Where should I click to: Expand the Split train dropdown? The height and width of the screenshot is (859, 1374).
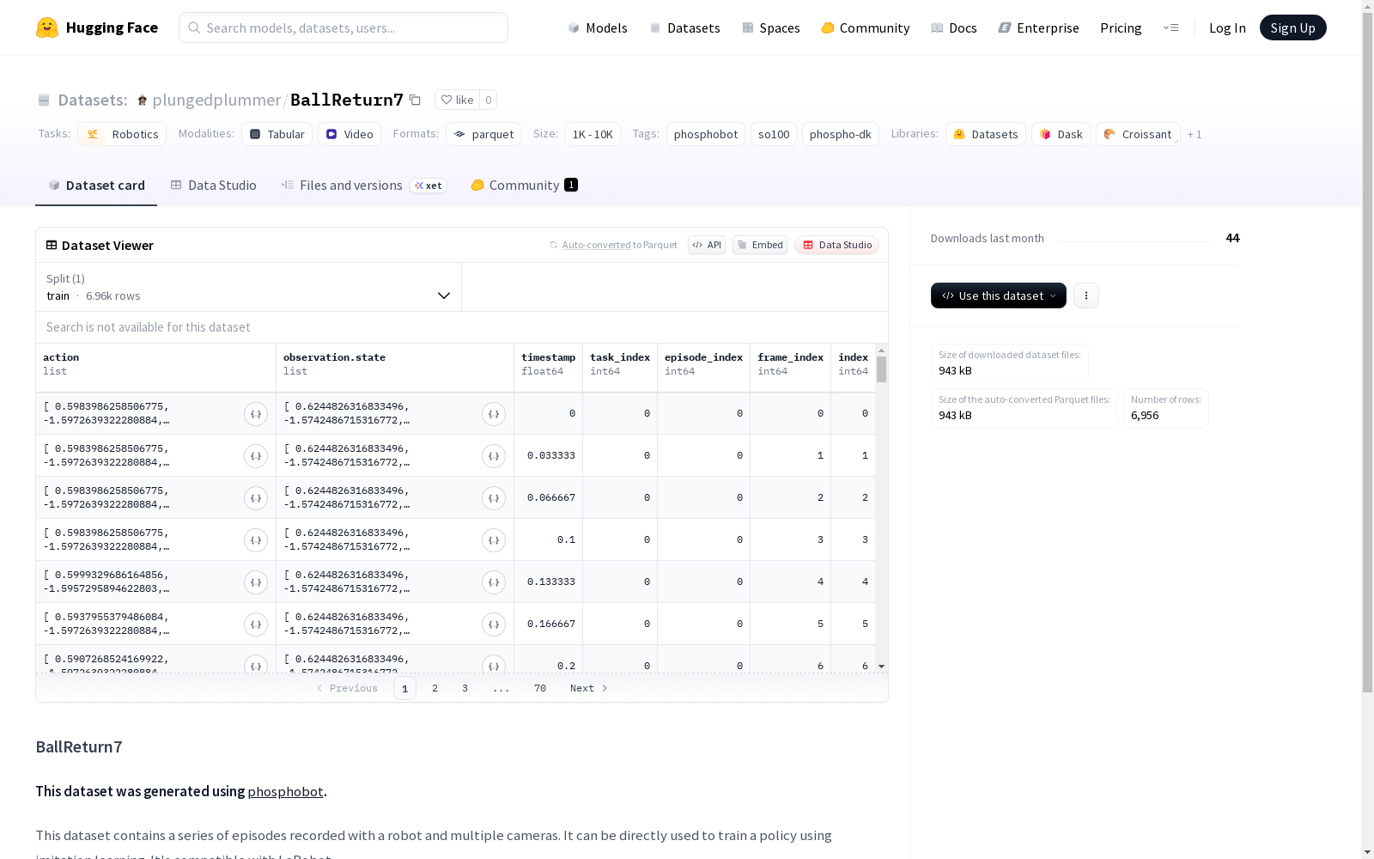coord(248,287)
